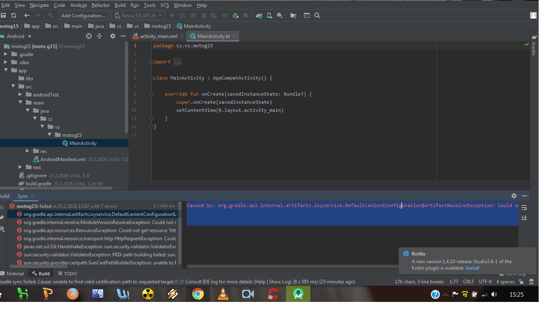This screenshot has height=310, width=552.
Task: Open Chrome from the Windows taskbar
Action: [x=198, y=294]
